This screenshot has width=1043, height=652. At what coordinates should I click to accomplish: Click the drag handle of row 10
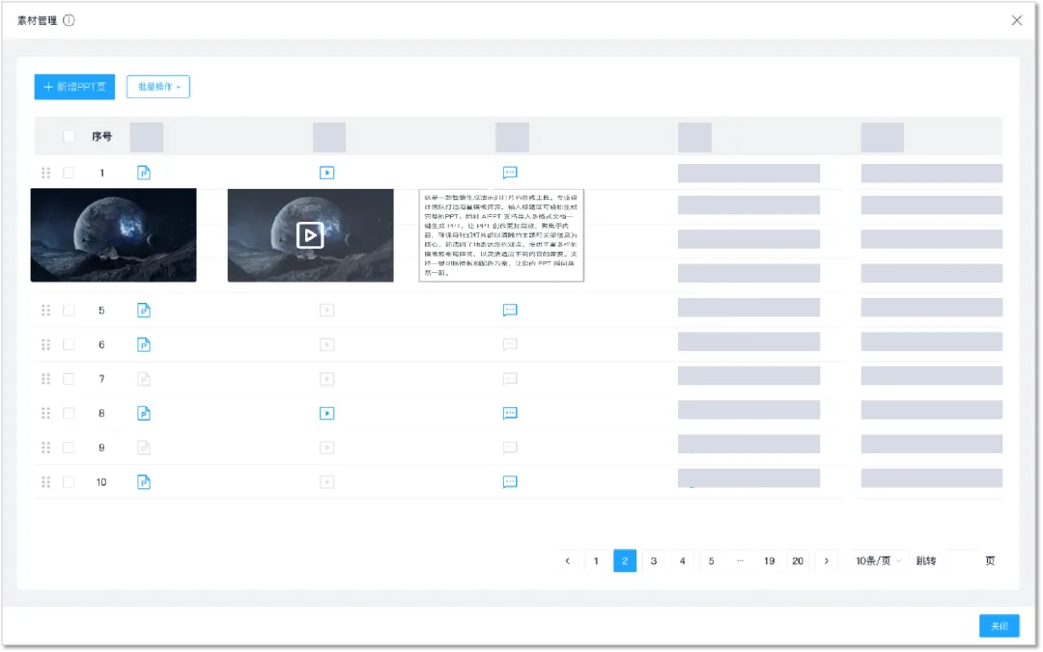pyautogui.click(x=46, y=482)
